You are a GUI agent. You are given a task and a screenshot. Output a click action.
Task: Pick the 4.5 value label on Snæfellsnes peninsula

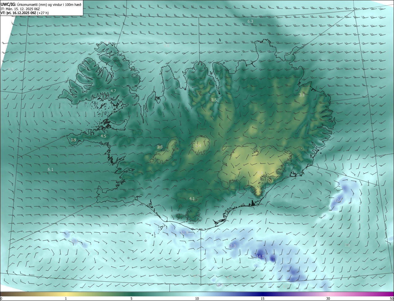[x=103, y=136]
